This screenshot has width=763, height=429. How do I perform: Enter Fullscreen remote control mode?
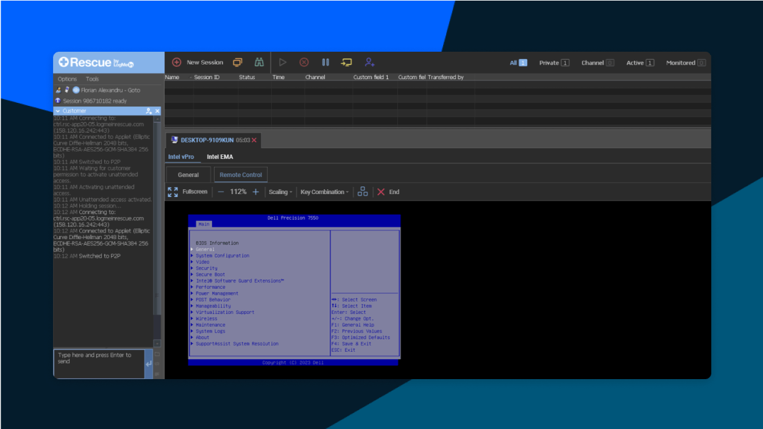188,191
